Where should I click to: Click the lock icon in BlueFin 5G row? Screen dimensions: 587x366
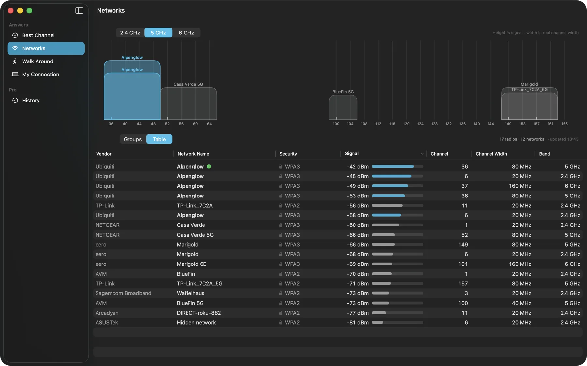tap(281, 303)
